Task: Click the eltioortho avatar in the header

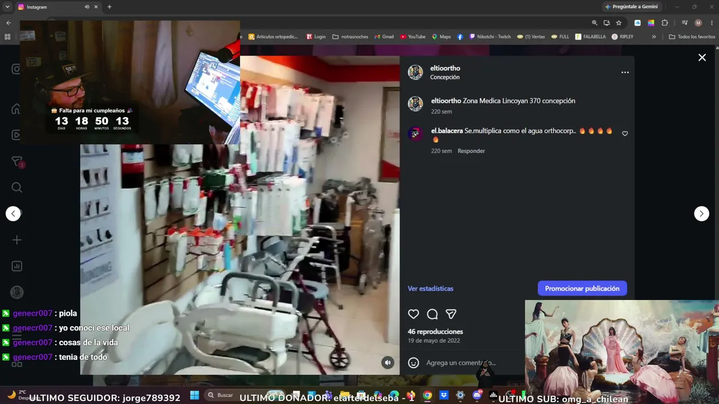Action: 415,72
